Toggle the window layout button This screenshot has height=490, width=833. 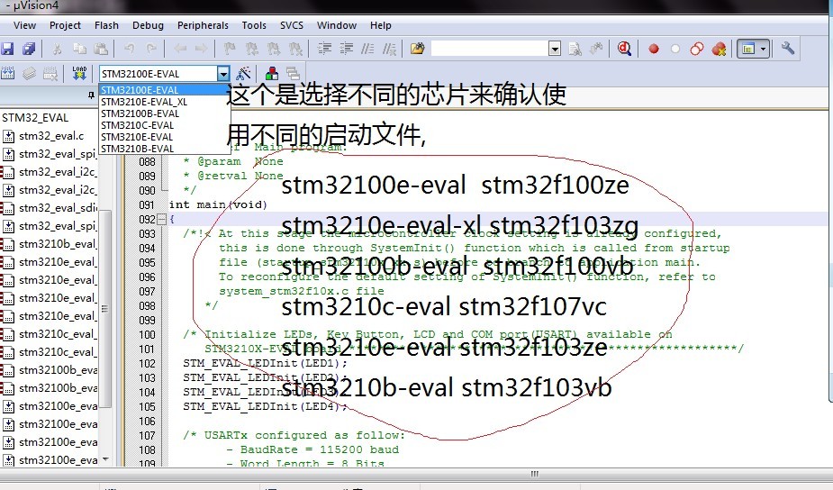pyautogui.click(x=748, y=49)
